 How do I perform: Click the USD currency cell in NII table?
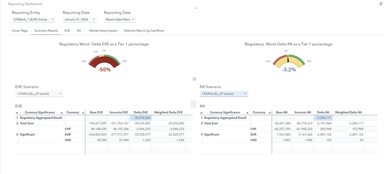260,140
